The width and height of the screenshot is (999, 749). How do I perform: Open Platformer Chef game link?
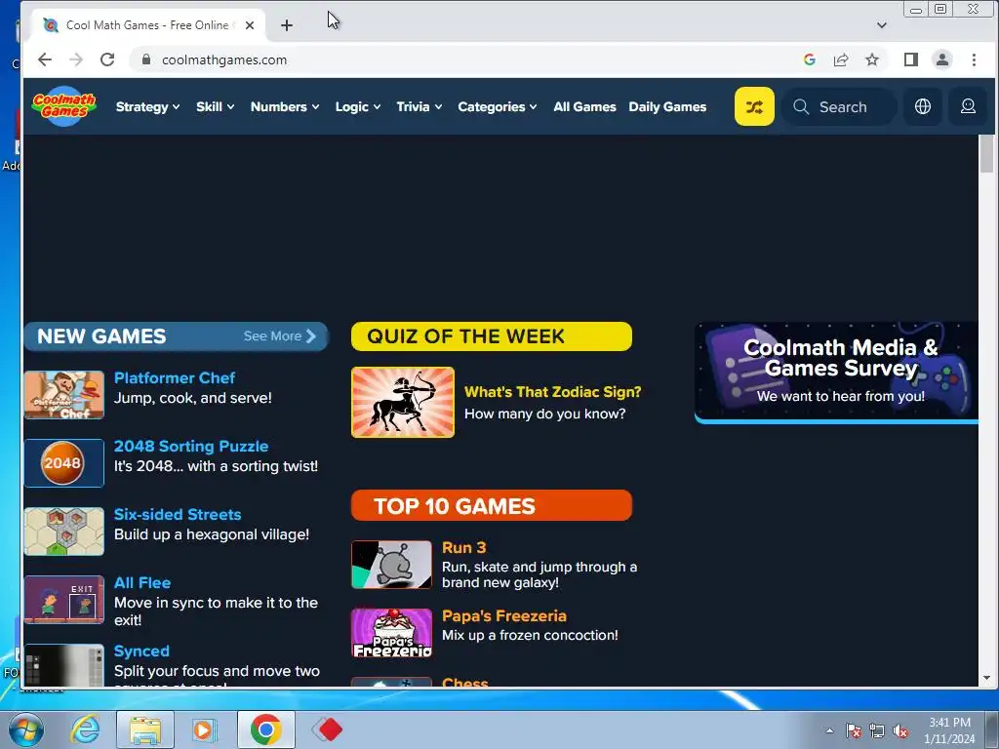click(x=175, y=377)
